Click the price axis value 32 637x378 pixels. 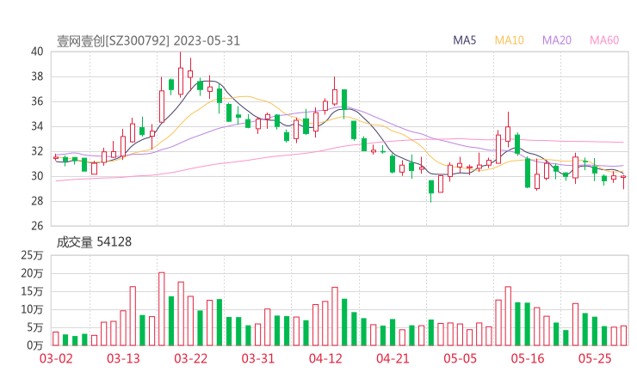click(37, 151)
